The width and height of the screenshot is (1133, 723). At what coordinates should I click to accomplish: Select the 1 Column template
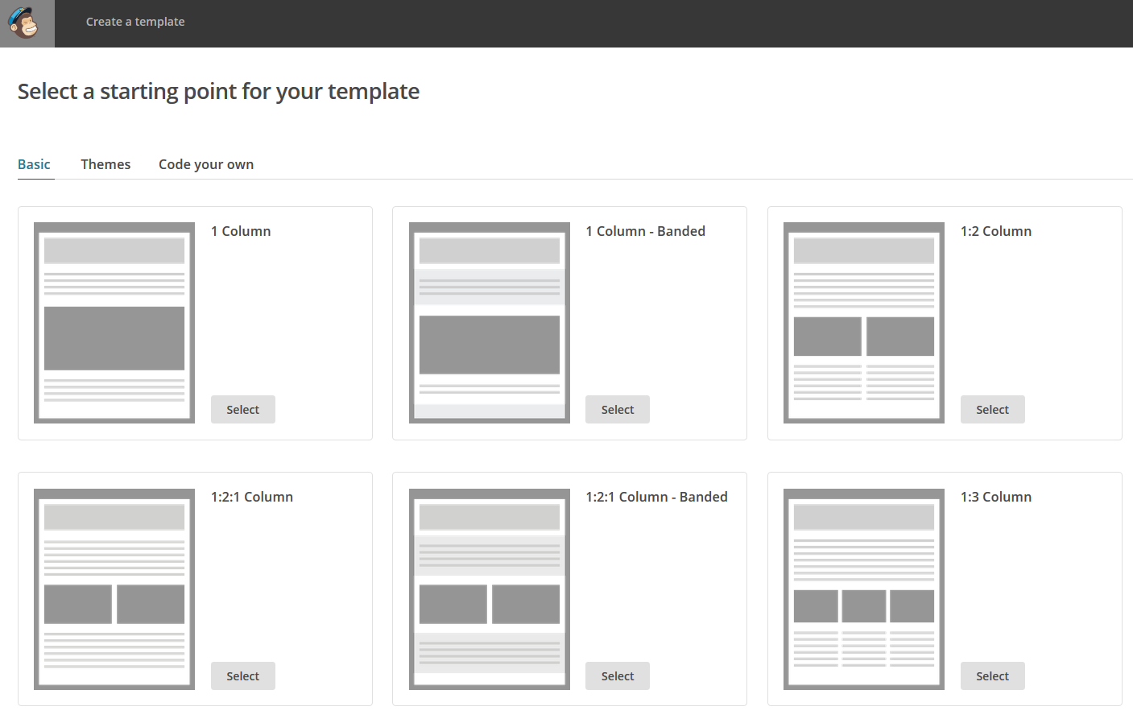(243, 409)
